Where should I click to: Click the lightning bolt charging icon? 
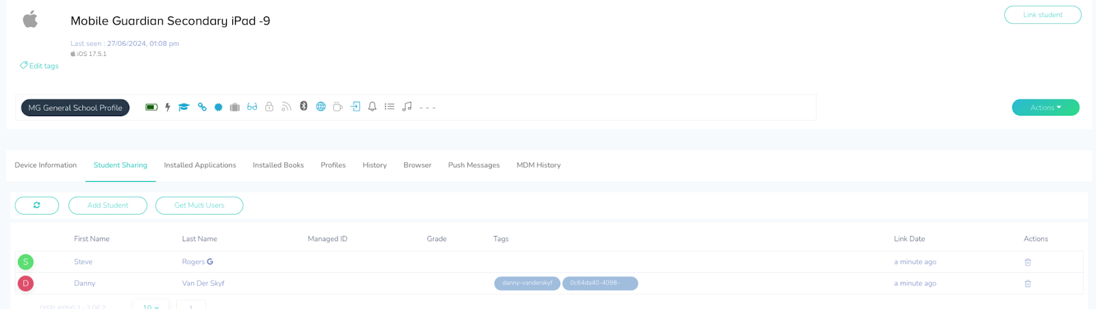(167, 107)
